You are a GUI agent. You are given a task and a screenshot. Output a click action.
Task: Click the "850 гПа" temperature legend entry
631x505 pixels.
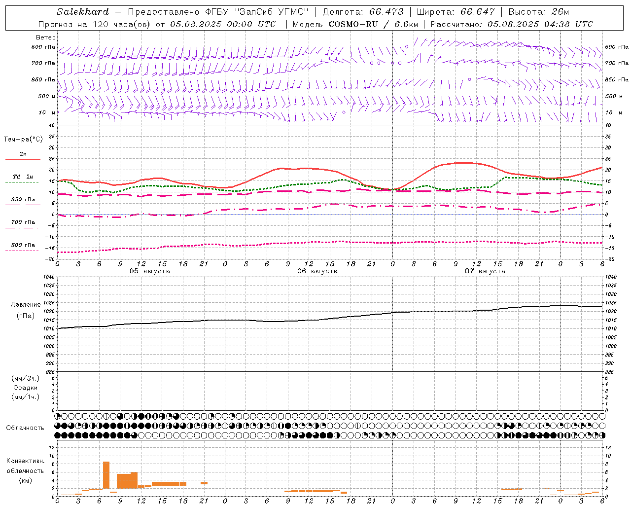point(23,200)
